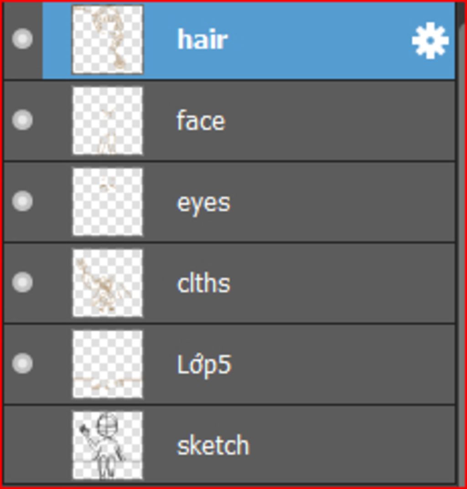467x489 pixels.
Task: Click the layer list scrollbar
Action: coord(461,246)
